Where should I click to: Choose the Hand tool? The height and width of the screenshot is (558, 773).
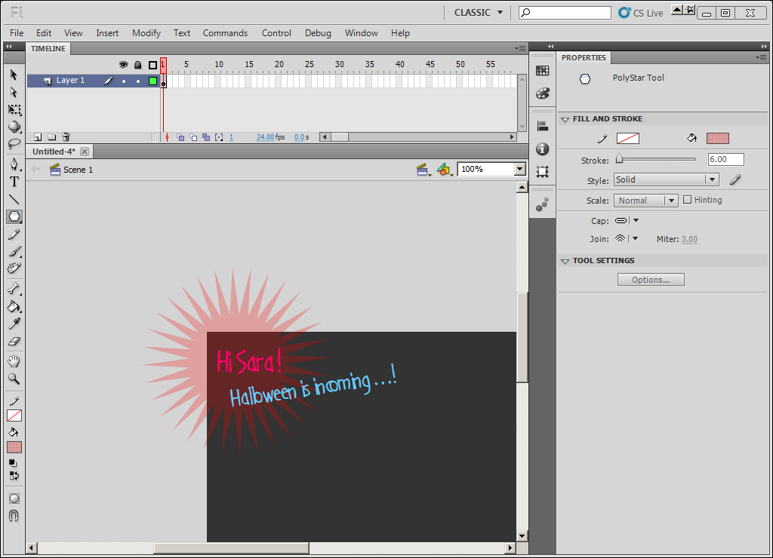tap(14, 361)
